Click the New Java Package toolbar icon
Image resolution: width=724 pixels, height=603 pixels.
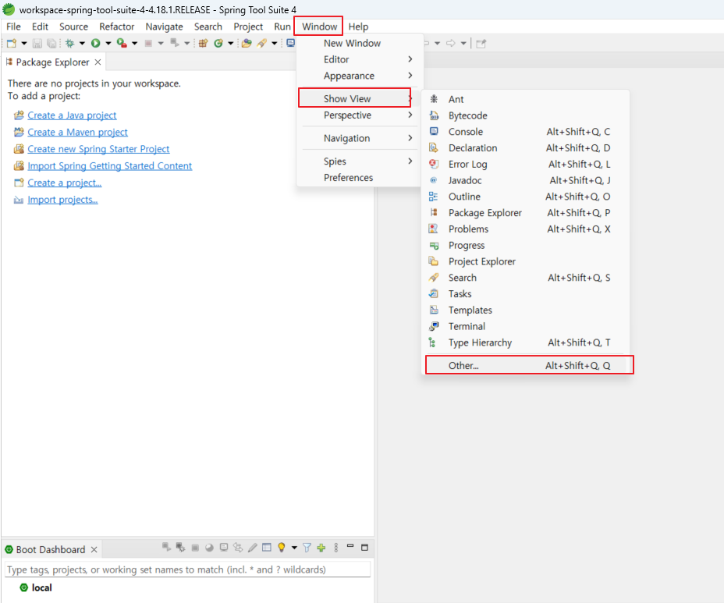point(203,44)
